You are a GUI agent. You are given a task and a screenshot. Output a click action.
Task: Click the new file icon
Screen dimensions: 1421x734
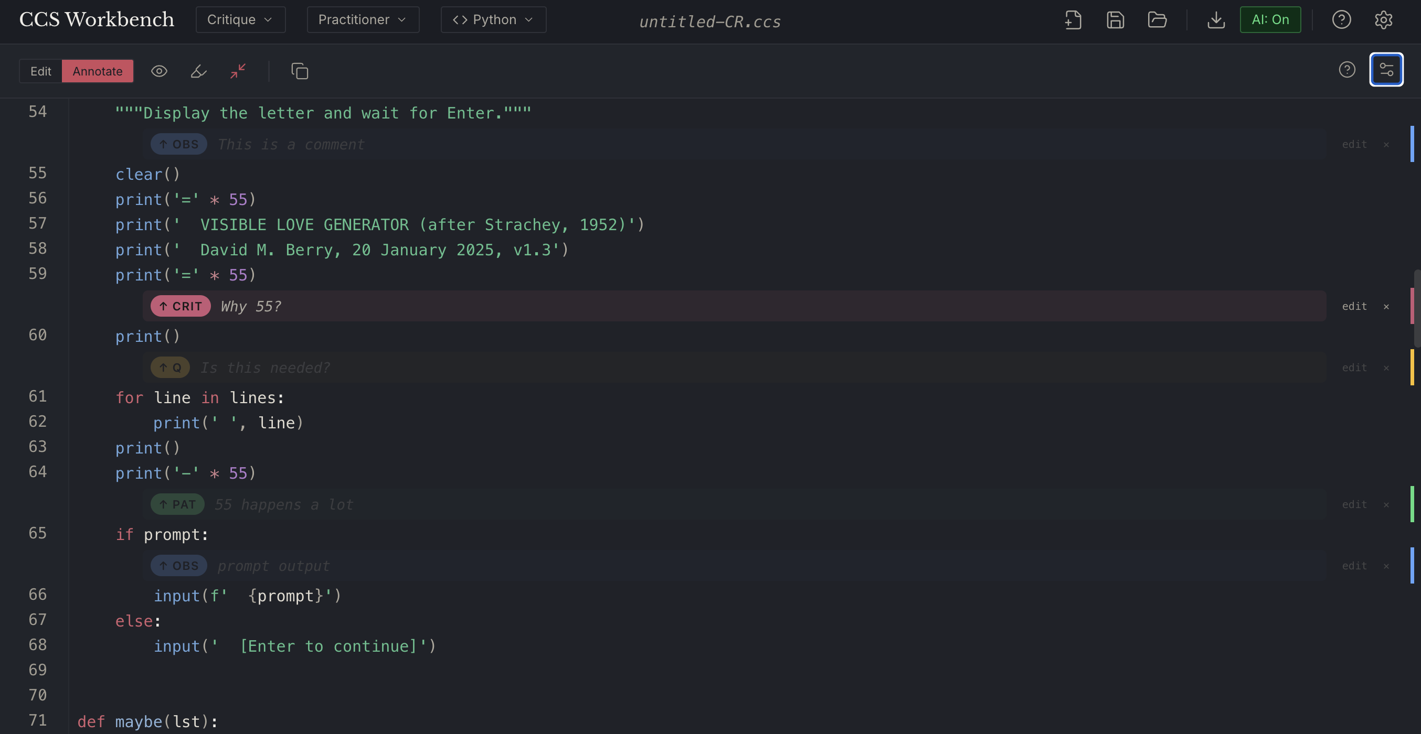1073,20
